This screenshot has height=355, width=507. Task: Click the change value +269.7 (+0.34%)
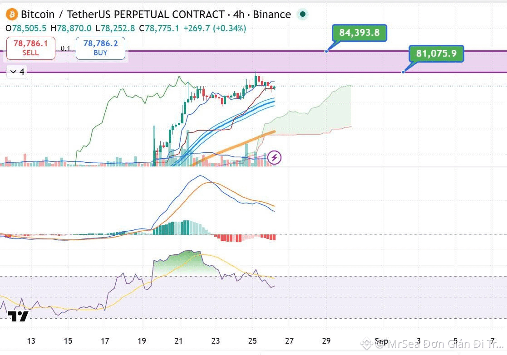coord(215,29)
